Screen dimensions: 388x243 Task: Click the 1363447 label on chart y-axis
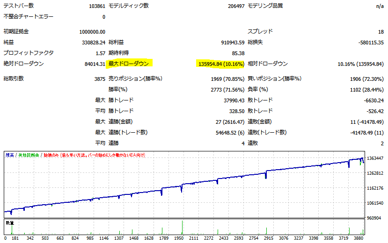point(376,158)
